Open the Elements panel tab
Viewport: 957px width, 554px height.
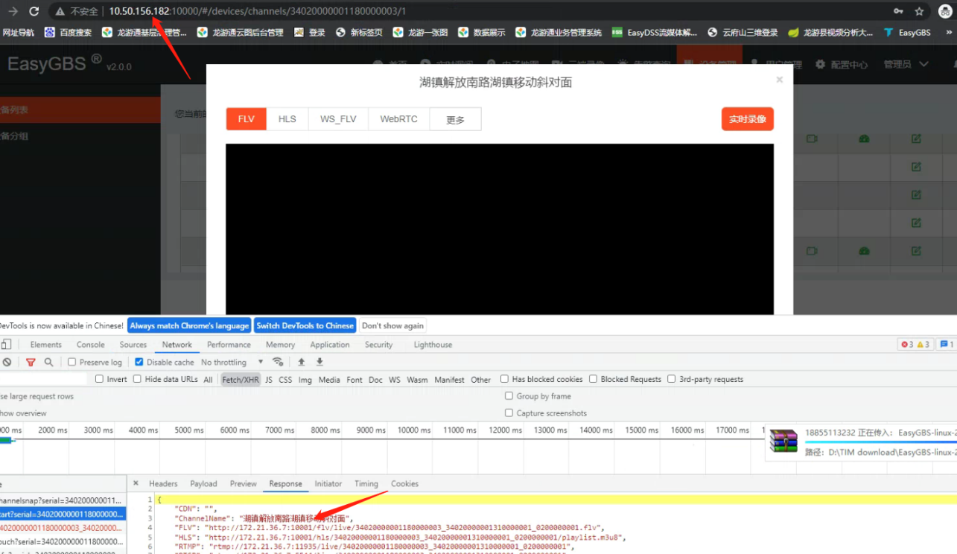click(46, 345)
